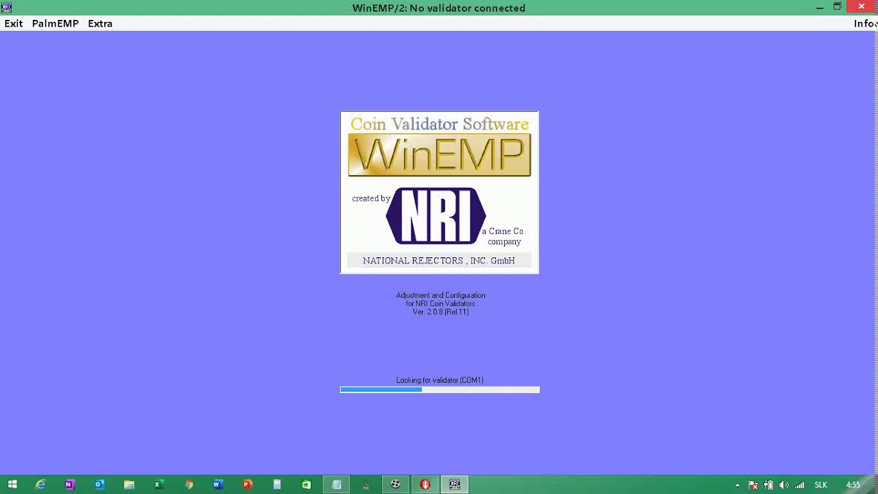Viewport: 878px width, 494px height.
Task: Open Excel from the taskbar
Action: coord(158,484)
